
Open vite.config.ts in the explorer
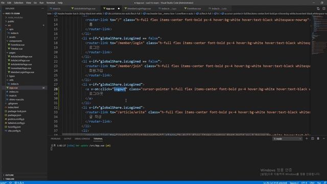click(14, 131)
